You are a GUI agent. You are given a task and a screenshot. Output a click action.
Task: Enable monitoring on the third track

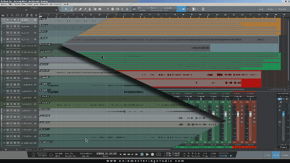(x=18, y=33)
